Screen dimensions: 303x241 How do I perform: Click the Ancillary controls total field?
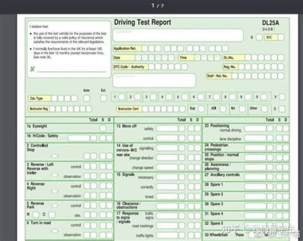tap(255, 177)
